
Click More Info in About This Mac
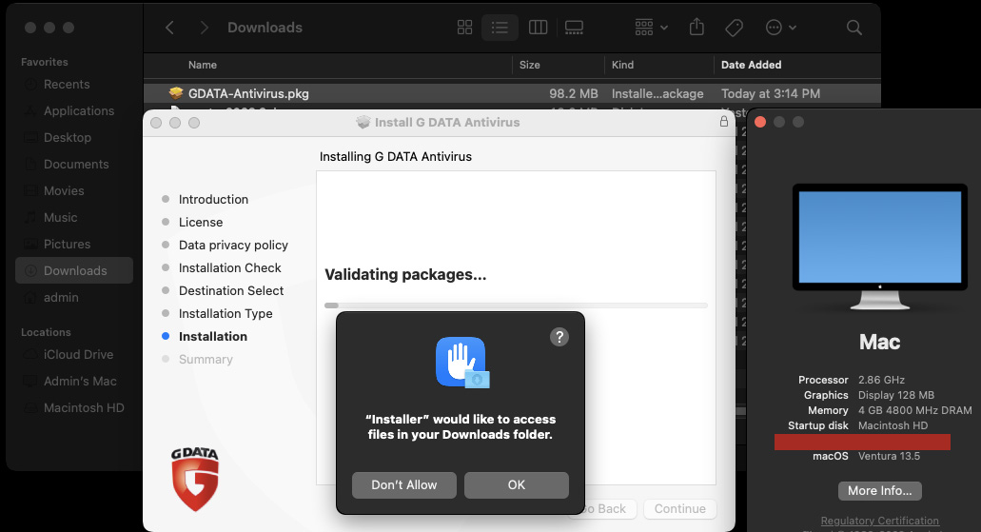879,491
